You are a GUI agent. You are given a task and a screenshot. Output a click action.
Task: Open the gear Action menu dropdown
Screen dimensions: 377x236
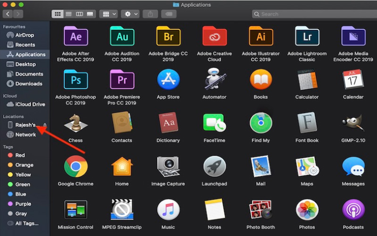(130, 14)
